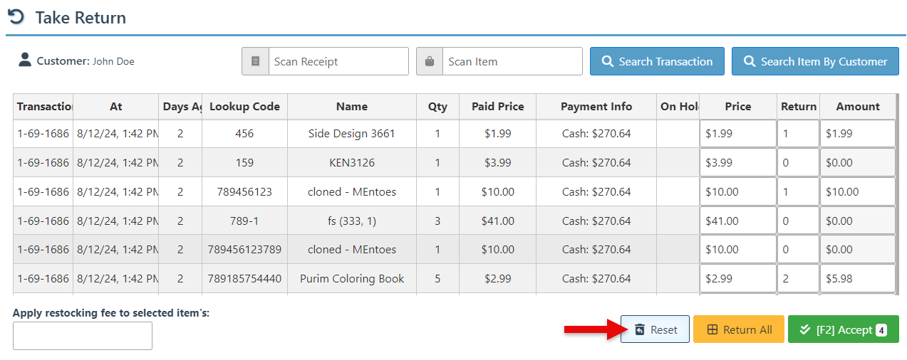This screenshot has width=907, height=360.
Task: Click the Amount field for cloned - MEntoes 789456123
Action: click(x=857, y=192)
